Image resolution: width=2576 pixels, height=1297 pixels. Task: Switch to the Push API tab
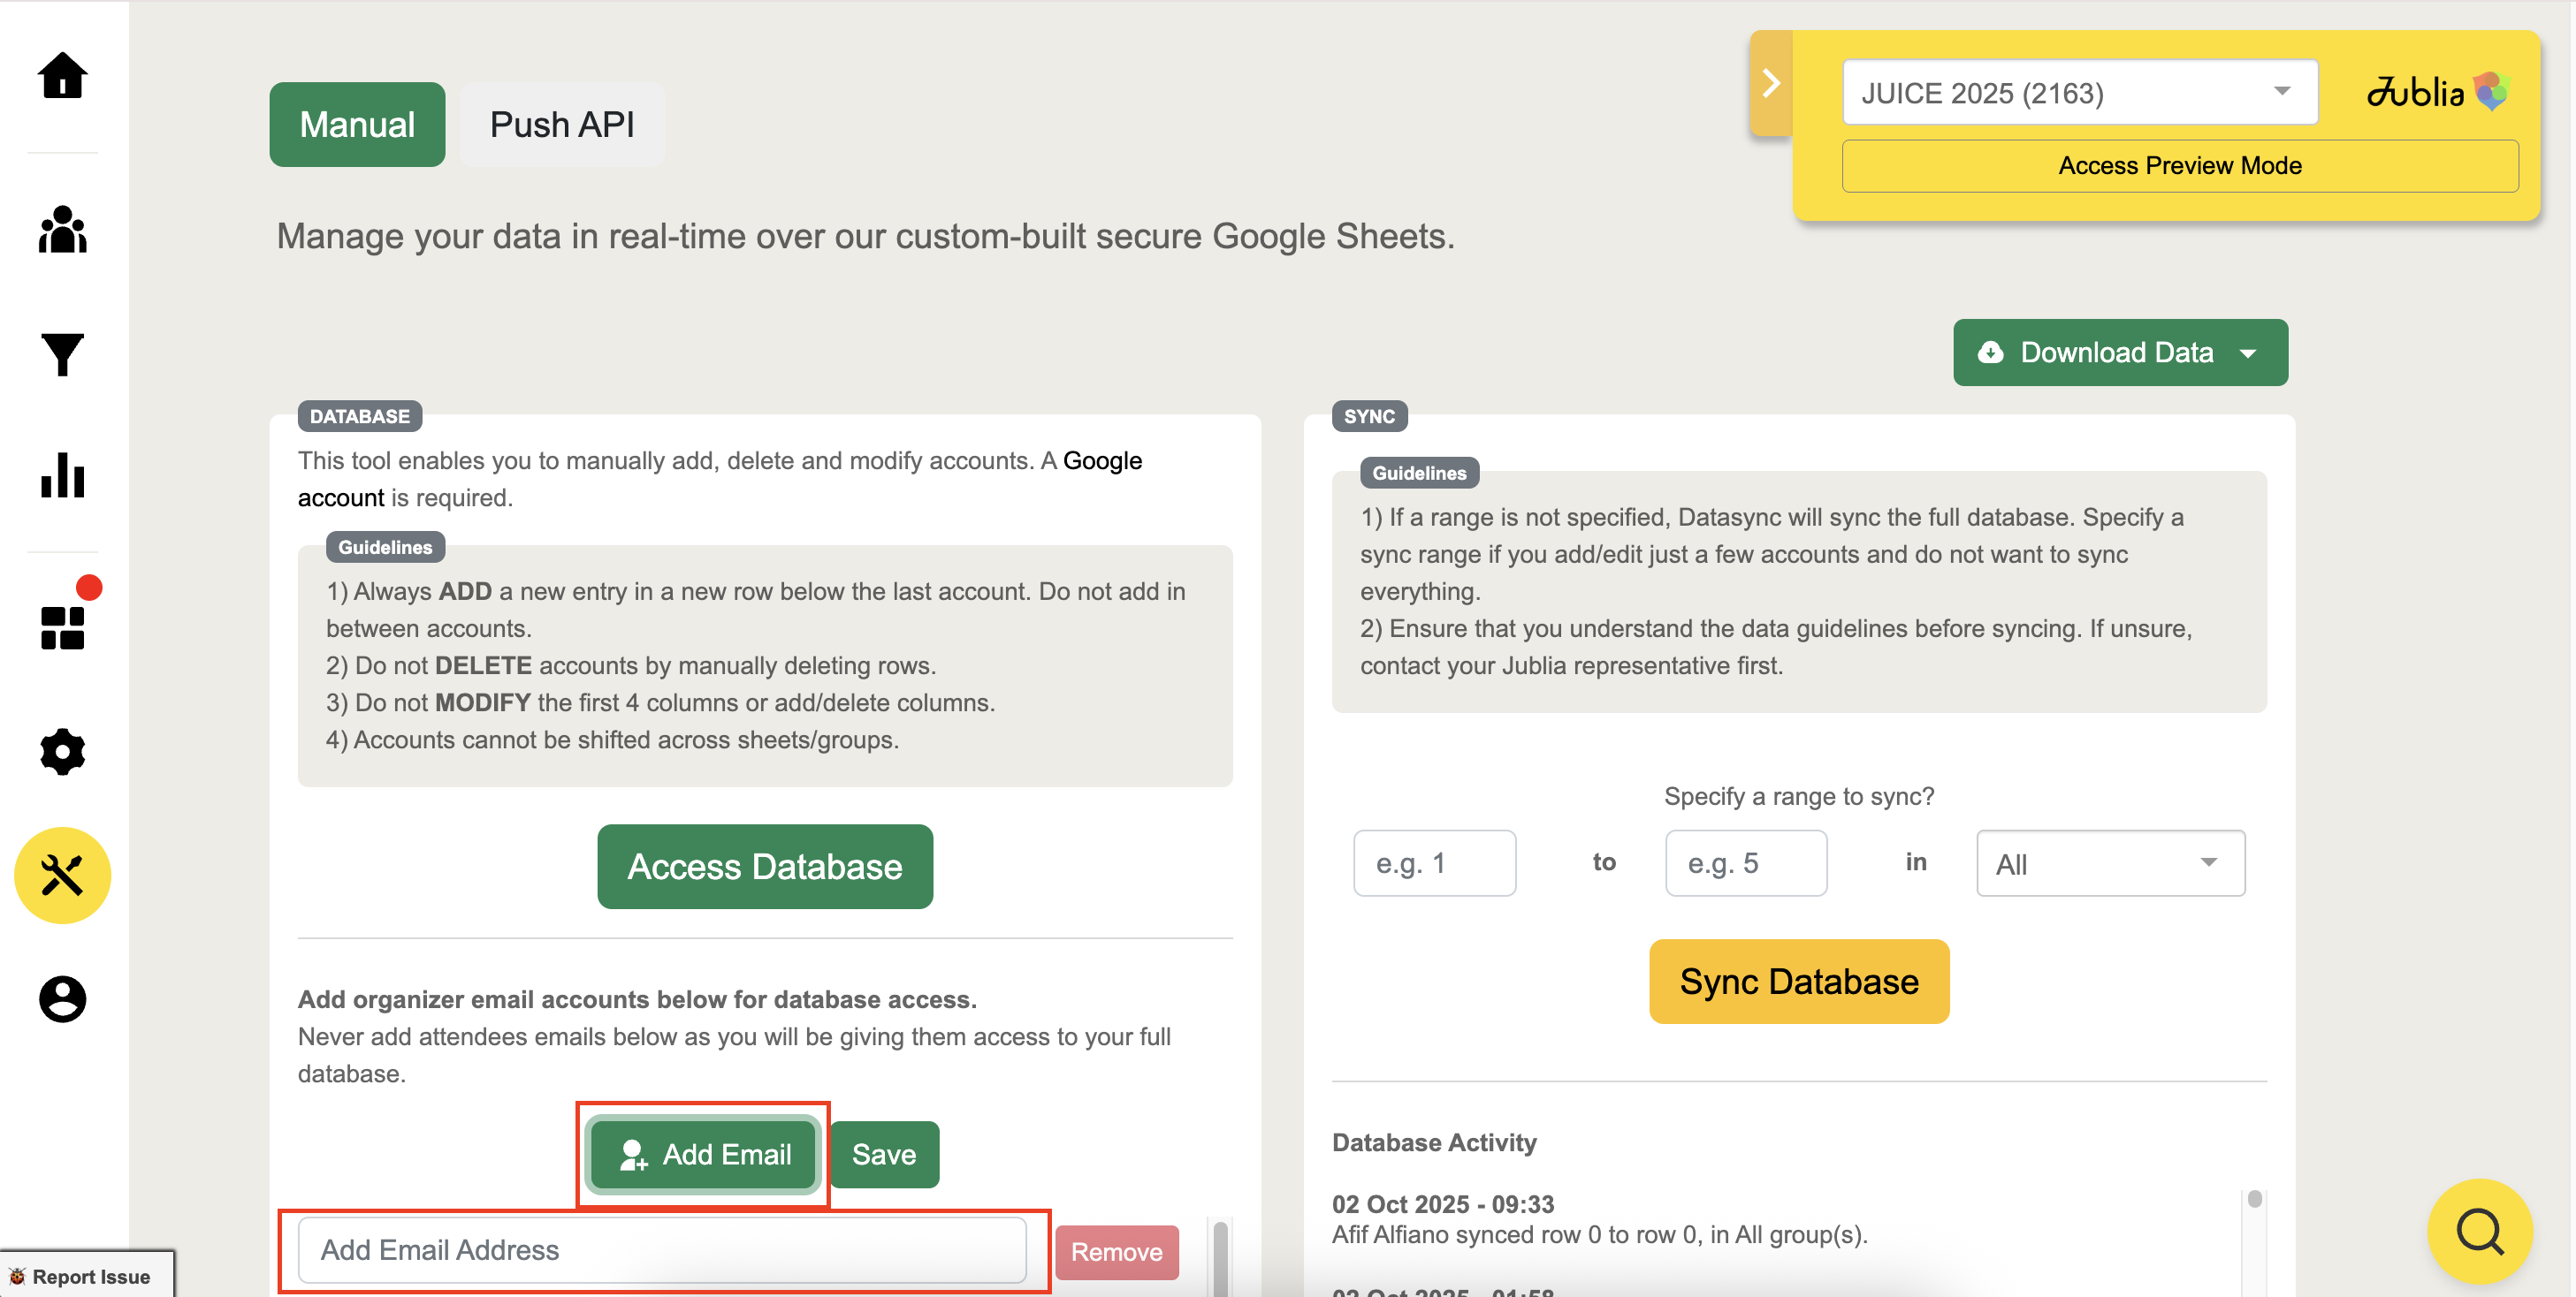coord(562,125)
